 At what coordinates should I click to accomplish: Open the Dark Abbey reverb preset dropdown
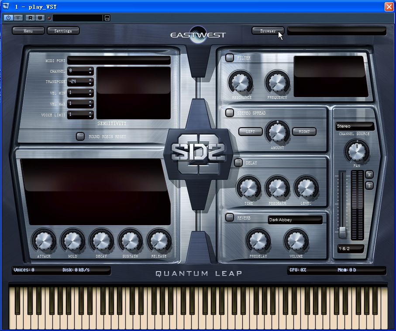[295, 220]
